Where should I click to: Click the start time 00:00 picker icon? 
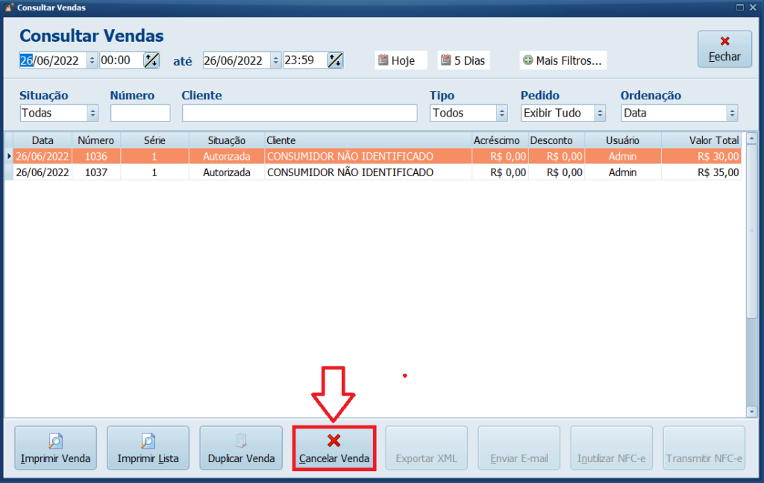click(x=151, y=60)
